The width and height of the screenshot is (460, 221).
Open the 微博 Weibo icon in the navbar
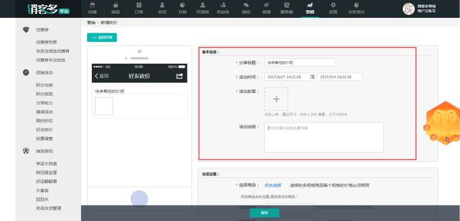pyautogui.click(x=267, y=5)
